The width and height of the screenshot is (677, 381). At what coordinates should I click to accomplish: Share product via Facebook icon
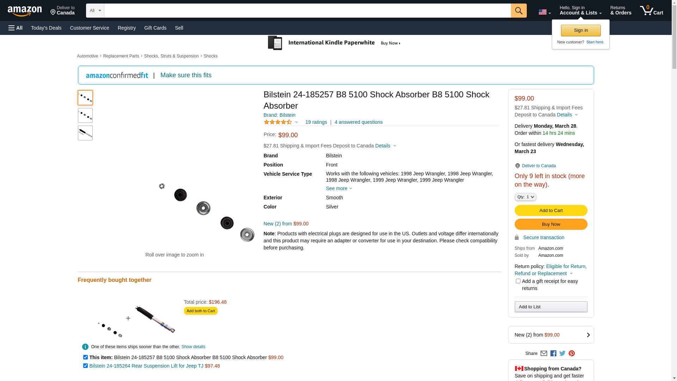(553, 353)
